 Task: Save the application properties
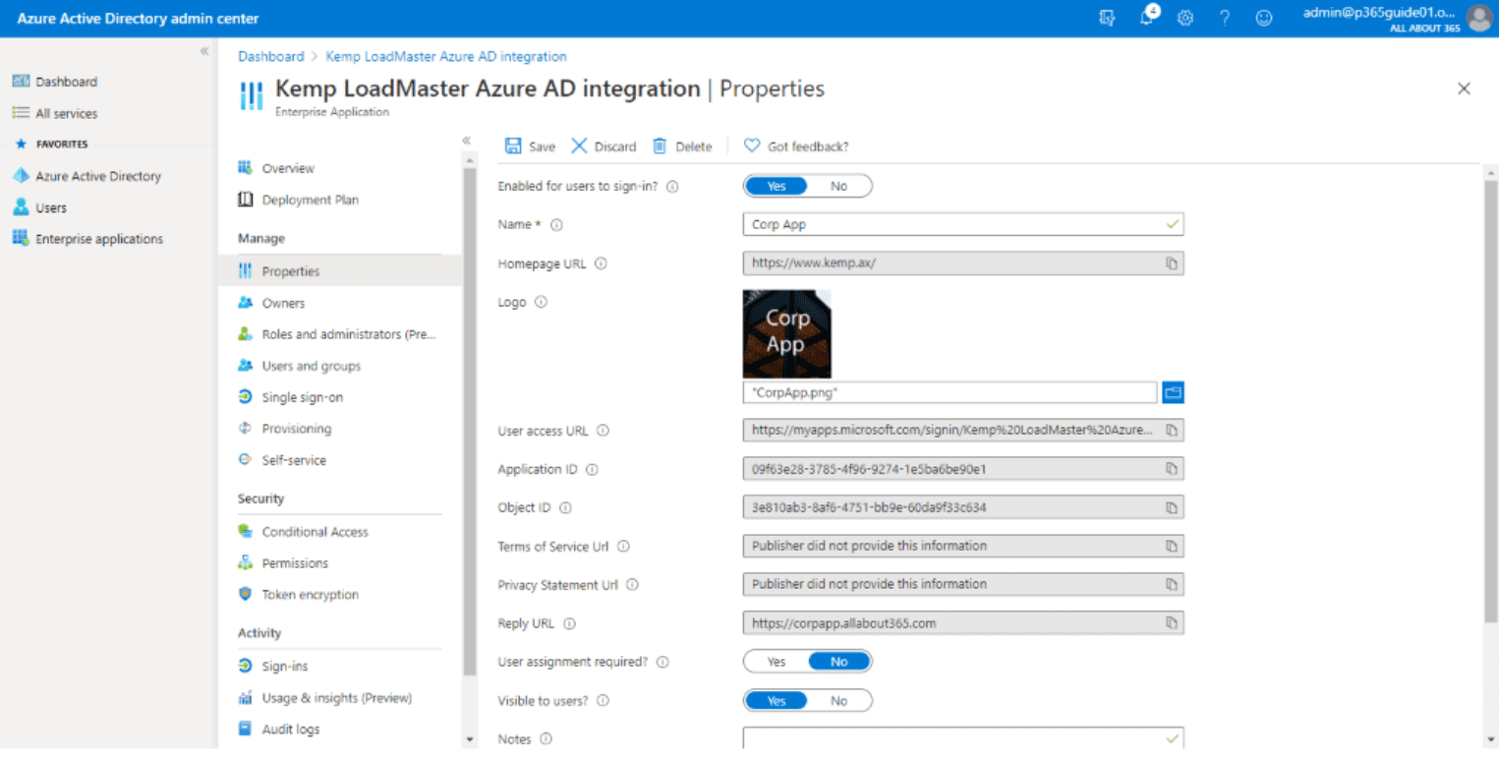point(530,146)
